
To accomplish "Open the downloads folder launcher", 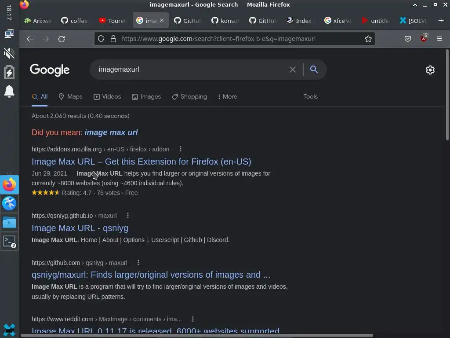I will point(9,222).
